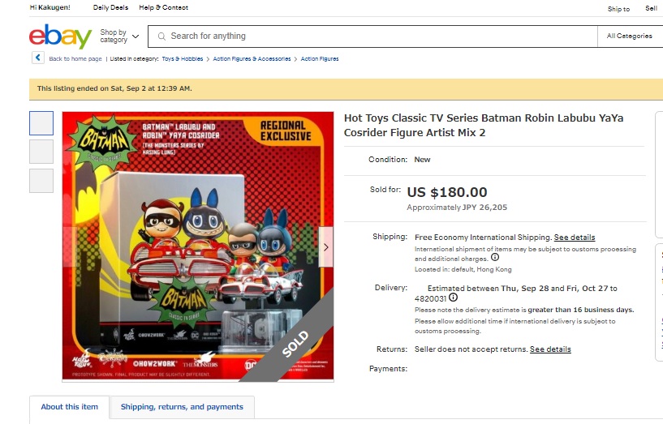Open the Help & Contact link
Viewport: 663px width, 424px height.
pos(163,7)
